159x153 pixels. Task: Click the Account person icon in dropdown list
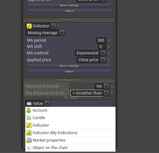[x=29, y=110]
